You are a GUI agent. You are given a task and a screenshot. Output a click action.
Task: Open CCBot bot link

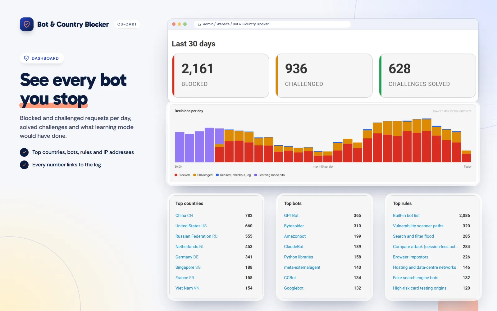point(290,278)
